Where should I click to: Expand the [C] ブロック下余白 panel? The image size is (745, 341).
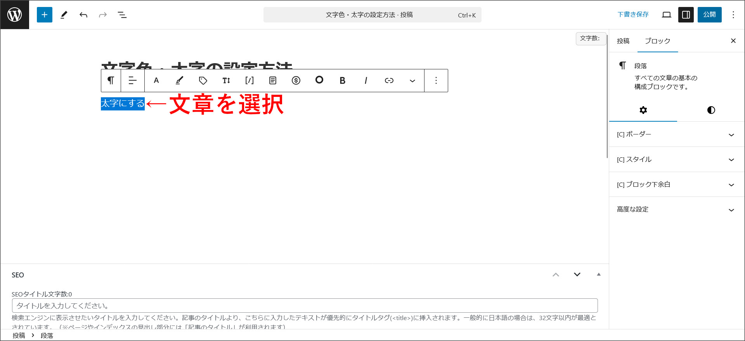[x=677, y=184]
